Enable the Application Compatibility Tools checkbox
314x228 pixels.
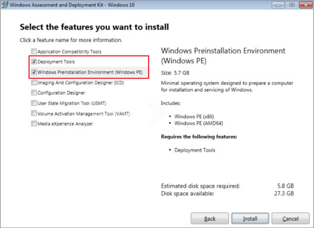tap(34, 51)
